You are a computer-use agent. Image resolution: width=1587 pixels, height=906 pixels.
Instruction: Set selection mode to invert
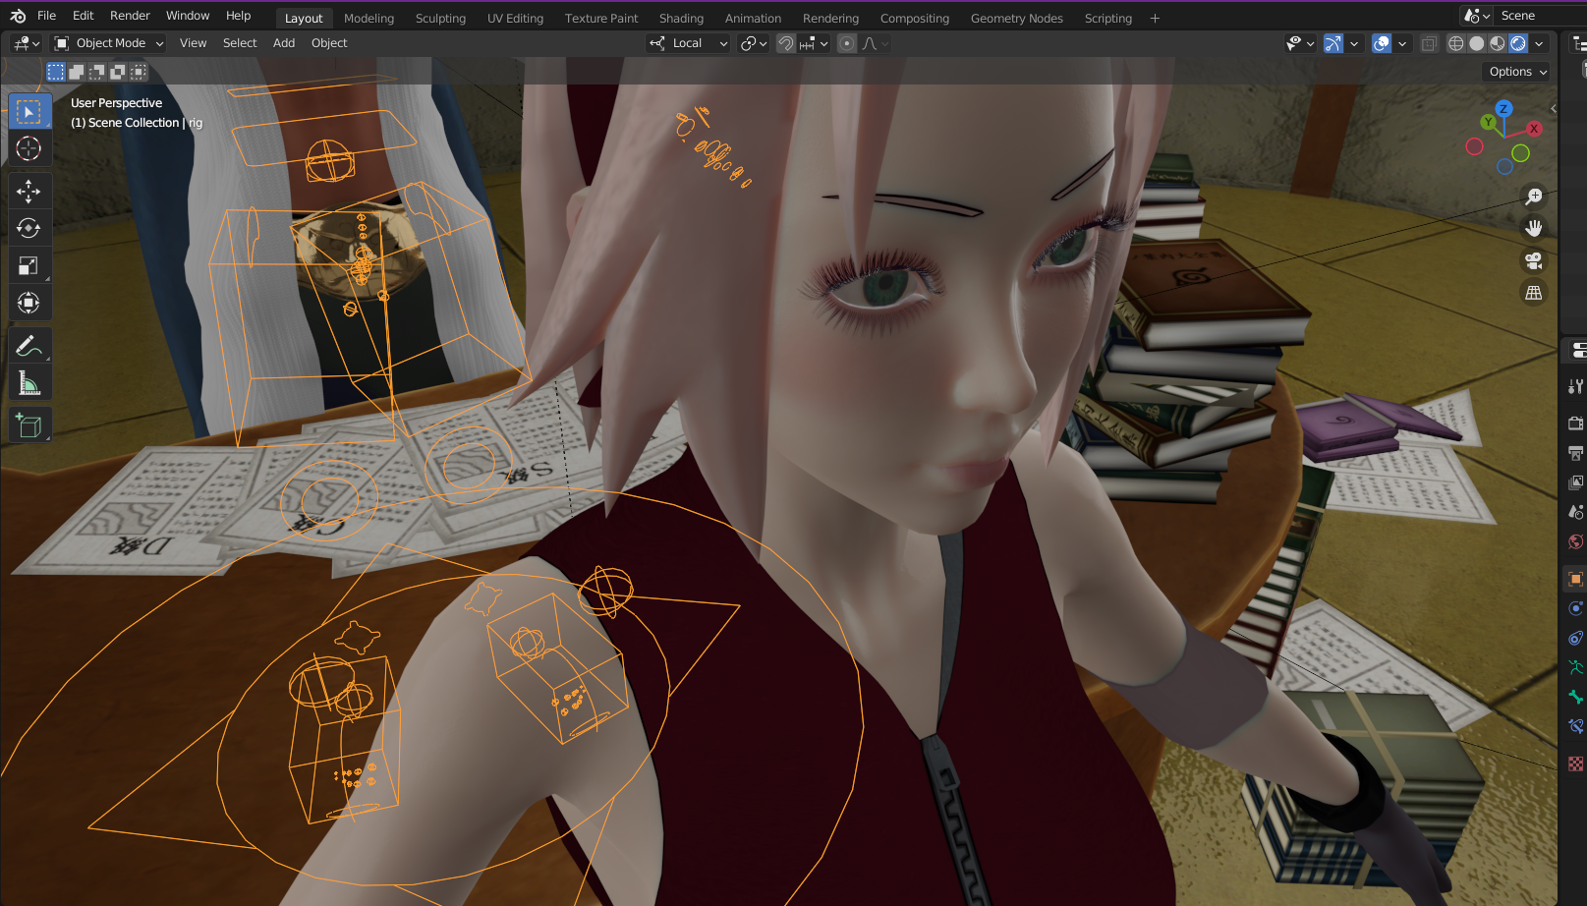click(118, 72)
